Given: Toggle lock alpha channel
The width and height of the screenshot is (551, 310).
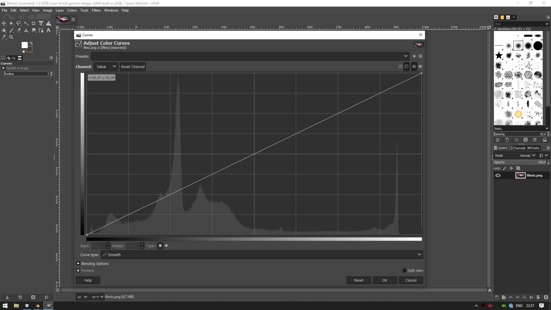Looking at the screenshot, I should tap(518, 168).
